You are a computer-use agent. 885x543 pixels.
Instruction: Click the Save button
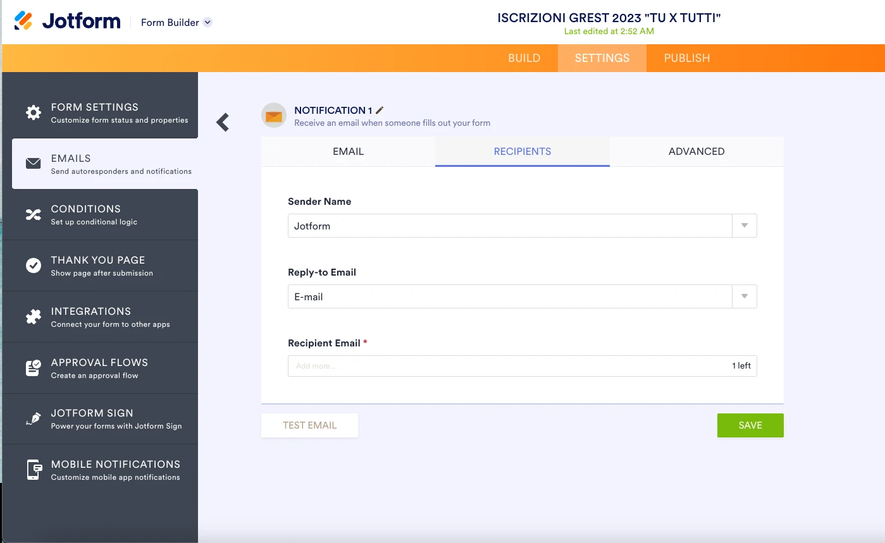(750, 425)
